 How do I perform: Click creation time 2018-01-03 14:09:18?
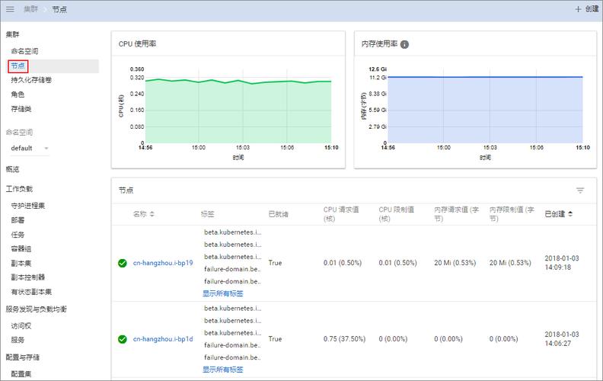pos(562,263)
